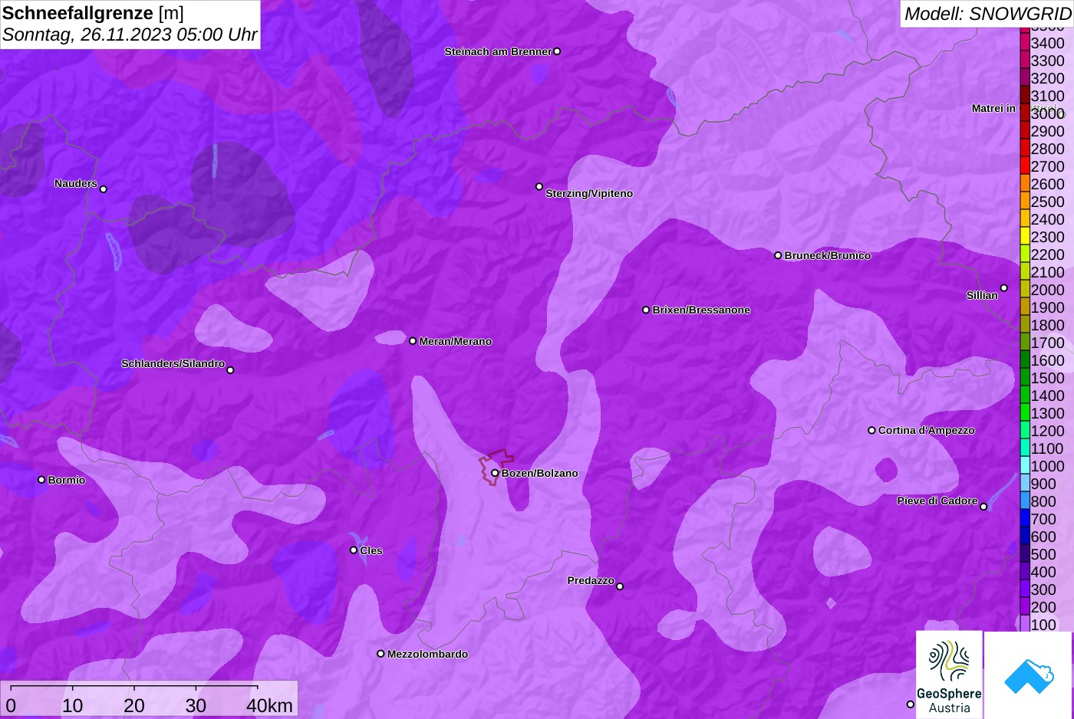Viewport: 1074px width, 719px height.
Task: Click the legend value 1200
Action: 1048,431
